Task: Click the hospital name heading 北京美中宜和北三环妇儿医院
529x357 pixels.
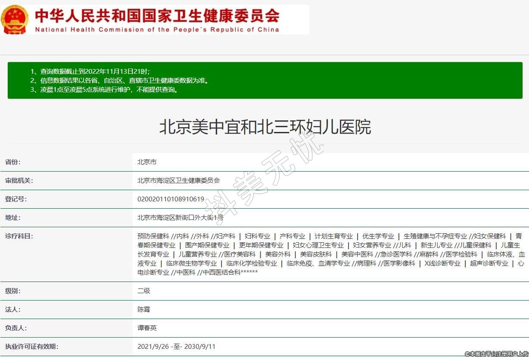Action: pyautogui.click(x=264, y=127)
